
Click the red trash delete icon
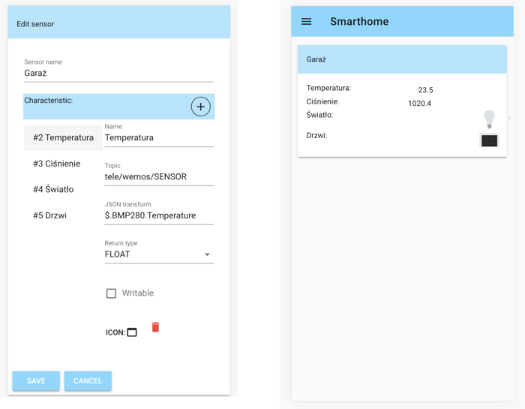click(x=155, y=327)
